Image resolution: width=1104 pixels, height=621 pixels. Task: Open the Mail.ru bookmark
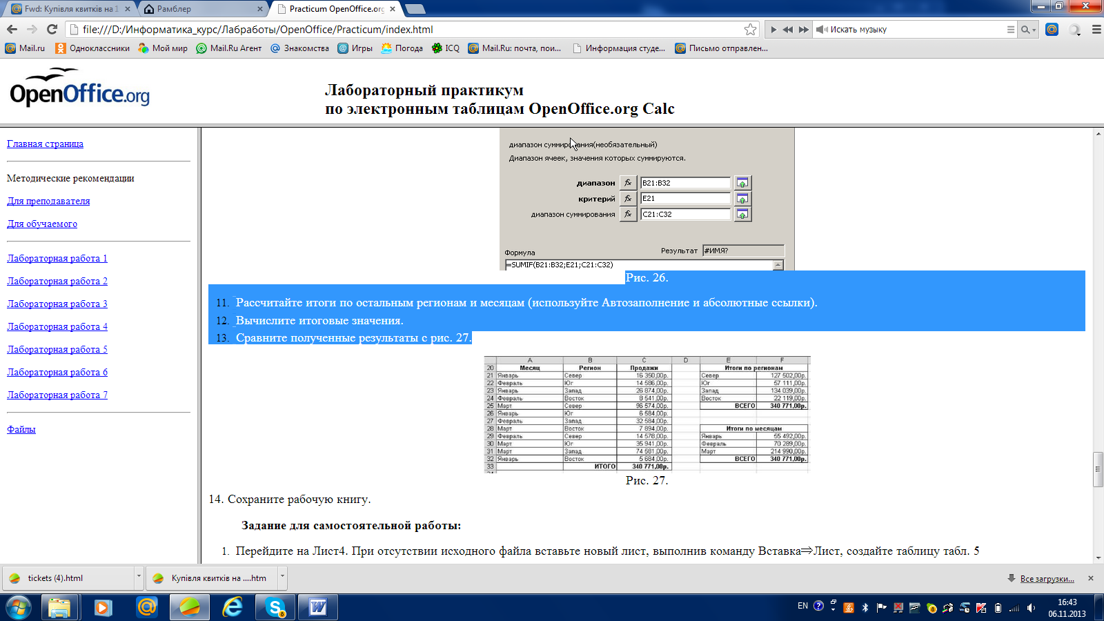tap(25, 48)
